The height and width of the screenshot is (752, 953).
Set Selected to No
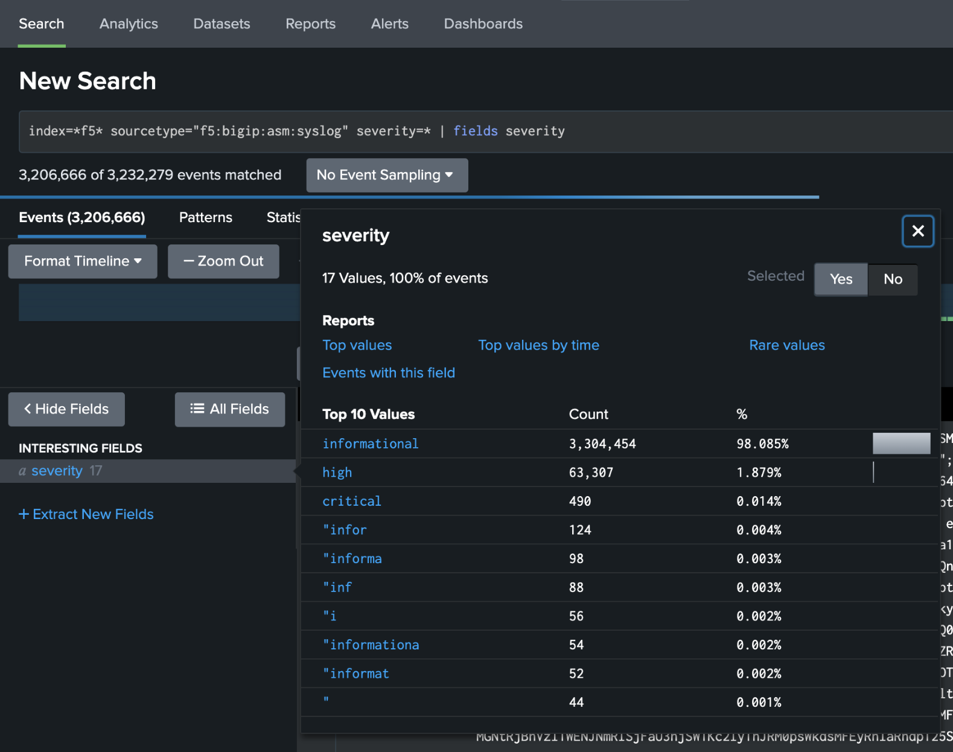(893, 279)
